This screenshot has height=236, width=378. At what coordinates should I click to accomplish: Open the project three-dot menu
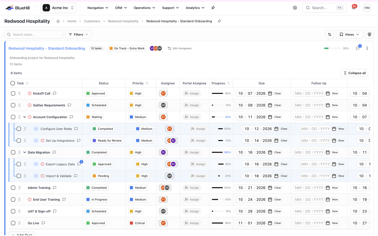[367, 48]
